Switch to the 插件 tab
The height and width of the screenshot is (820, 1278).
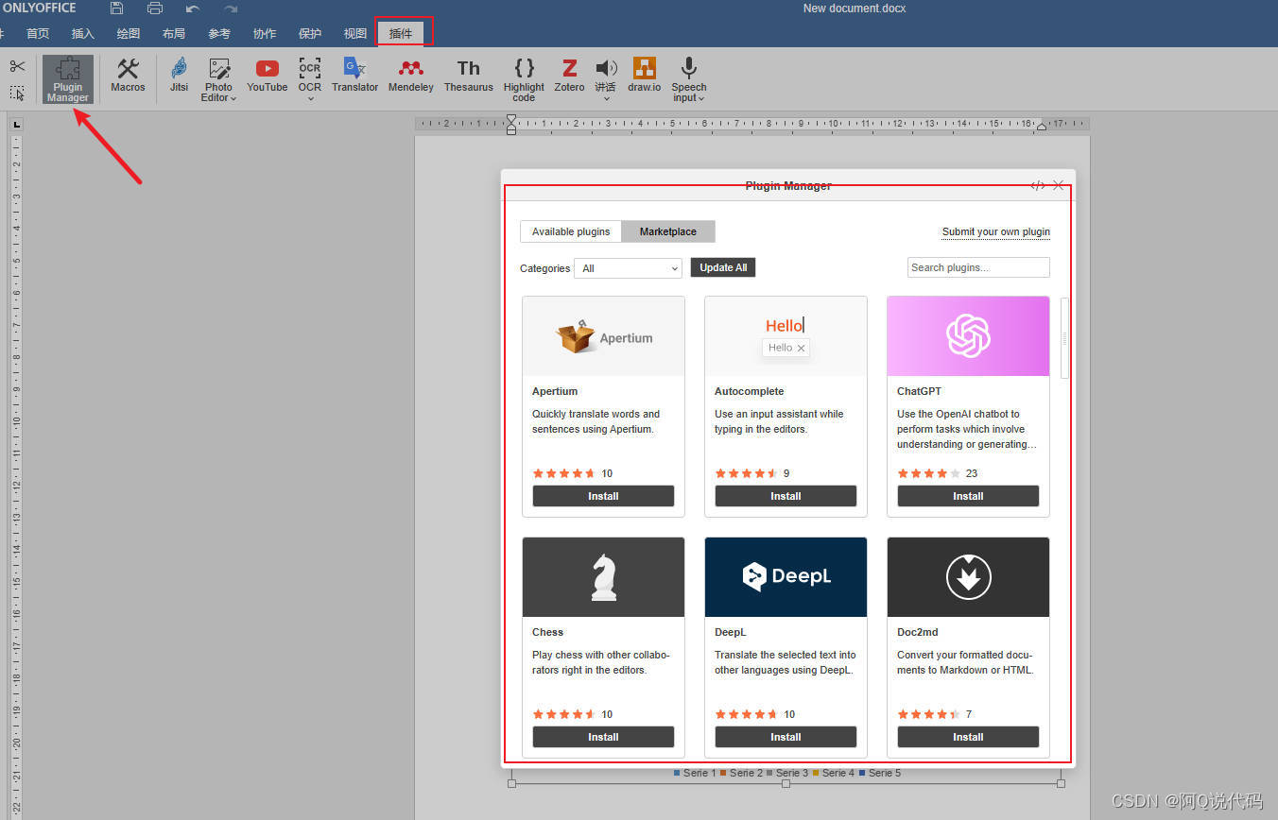tap(401, 33)
